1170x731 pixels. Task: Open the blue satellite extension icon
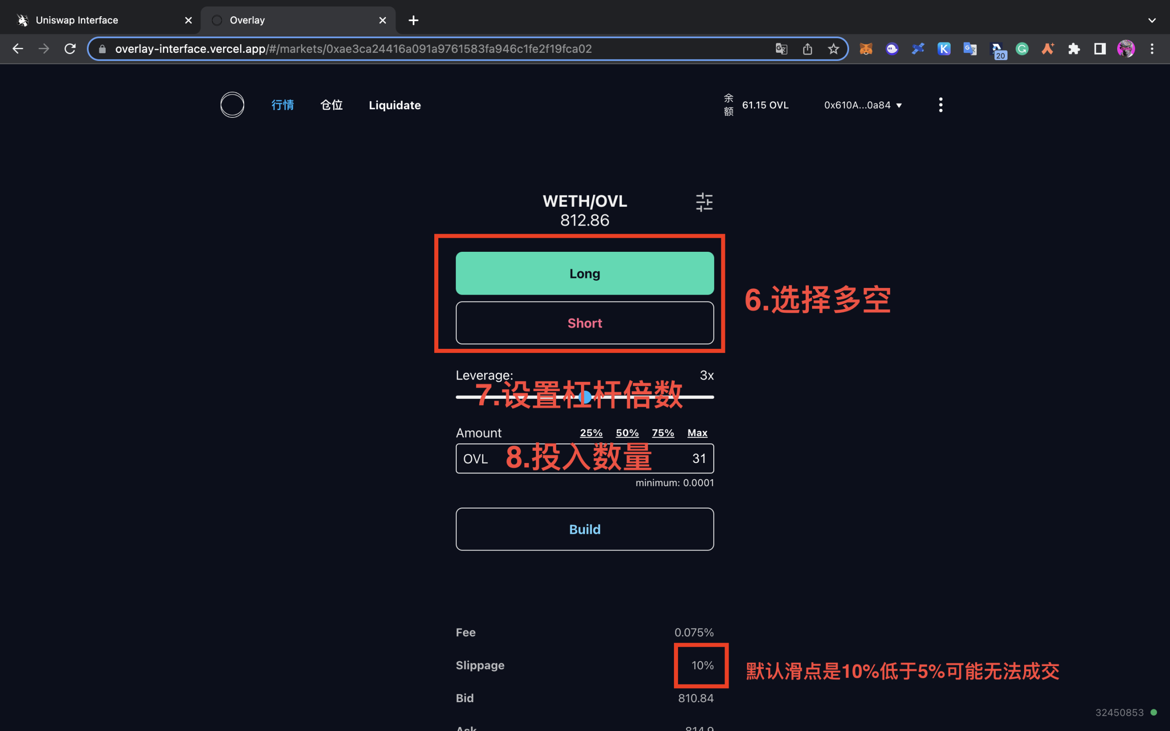(x=918, y=48)
